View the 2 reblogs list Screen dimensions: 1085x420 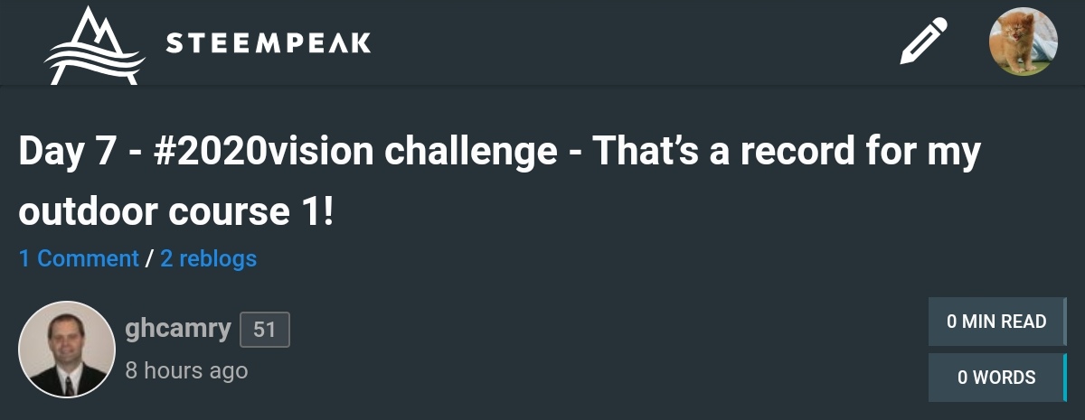click(x=208, y=259)
